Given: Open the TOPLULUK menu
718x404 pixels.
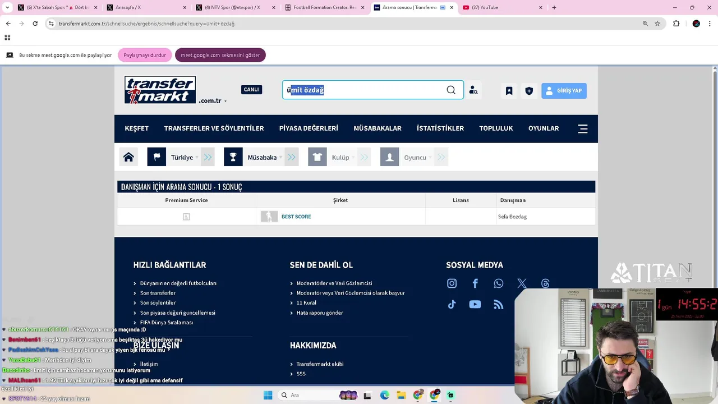Looking at the screenshot, I should click(x=496, y=128).
